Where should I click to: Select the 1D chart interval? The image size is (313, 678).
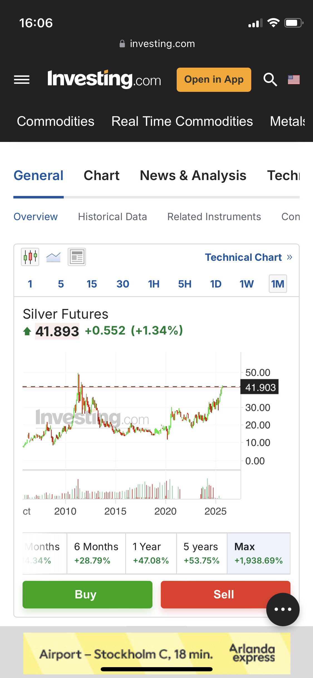pos(216,284)
